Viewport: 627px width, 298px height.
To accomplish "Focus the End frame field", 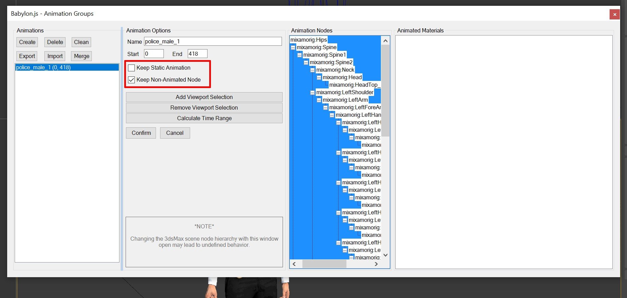I will pyautogui.click(x=198, y=54).
